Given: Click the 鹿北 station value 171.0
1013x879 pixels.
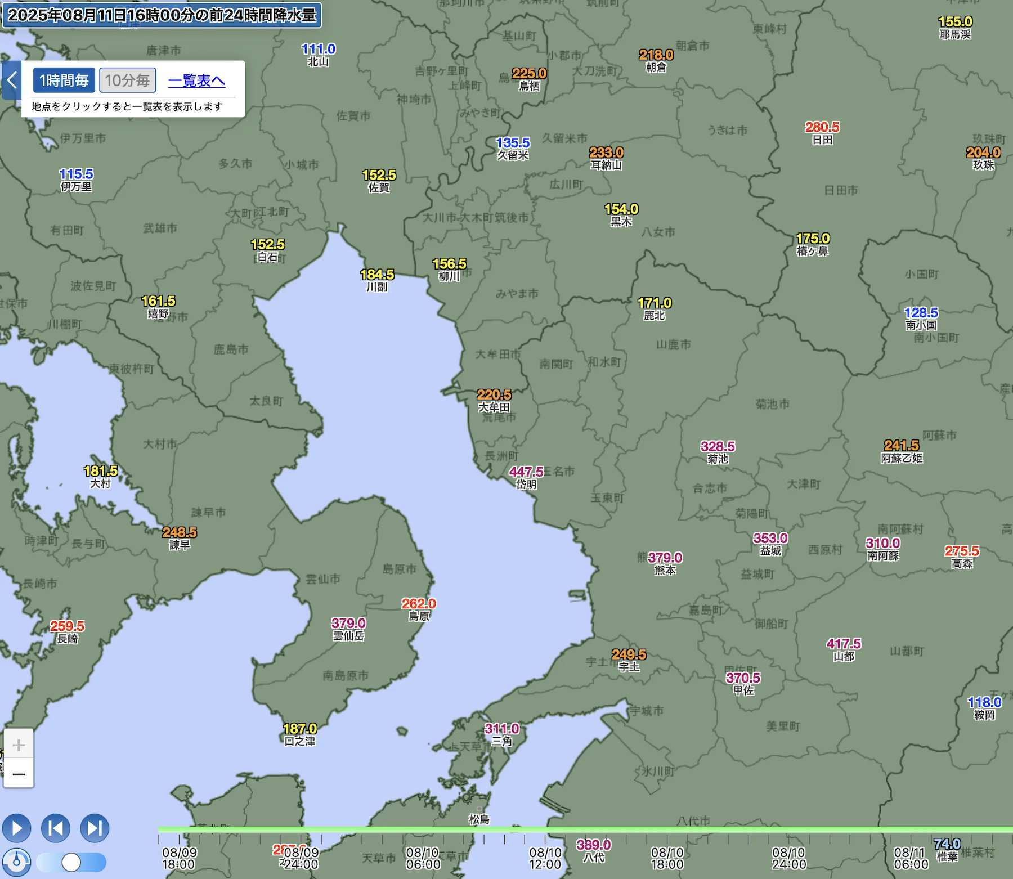Looking at the screenshot, I should point(655,303).
